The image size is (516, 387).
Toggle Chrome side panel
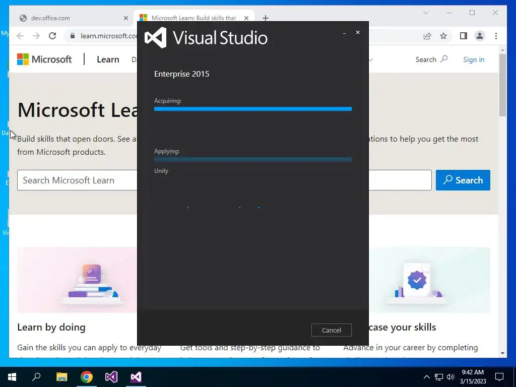(x=464, y=36)
